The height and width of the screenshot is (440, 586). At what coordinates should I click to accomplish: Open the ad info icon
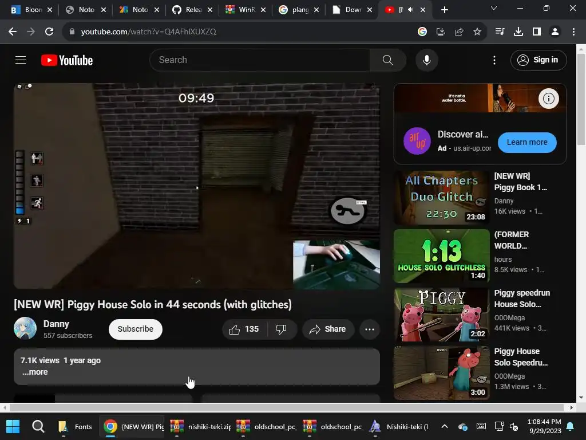[548, 99]
